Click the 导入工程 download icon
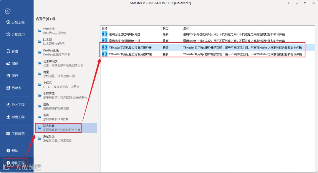Screen dimensions: 318x173 click(x=8, y=104)
